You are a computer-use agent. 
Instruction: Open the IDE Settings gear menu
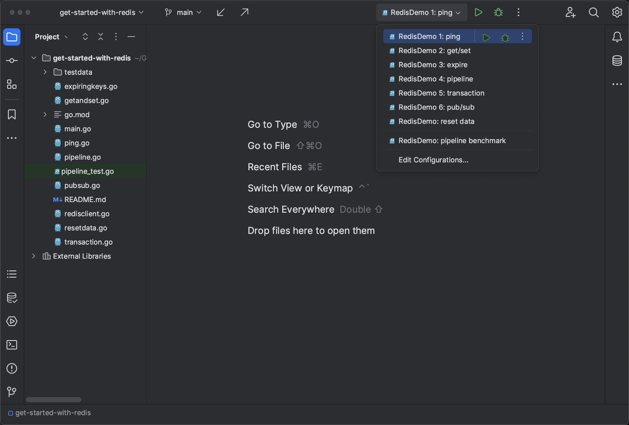(617, 12)
